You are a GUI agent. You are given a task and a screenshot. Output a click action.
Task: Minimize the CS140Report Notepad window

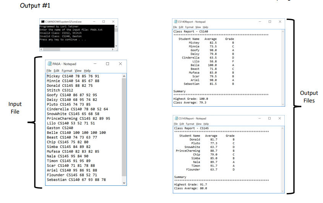260,21
